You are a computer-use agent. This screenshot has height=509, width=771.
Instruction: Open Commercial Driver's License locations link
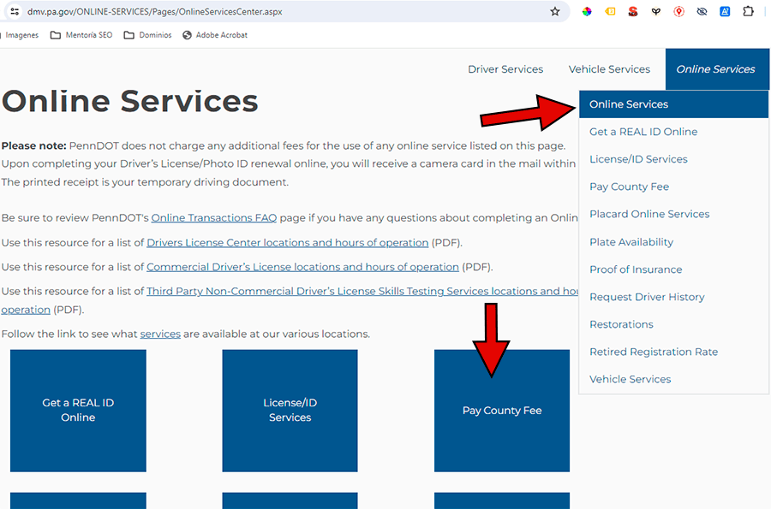click(x=302, y=267)
